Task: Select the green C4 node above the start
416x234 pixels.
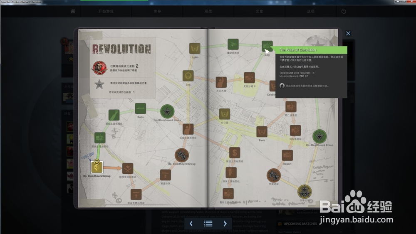Action: [x=100, y=138]
